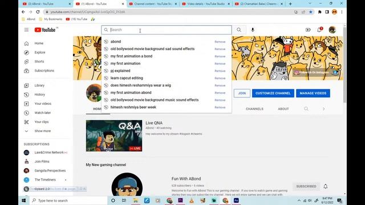Select suggestion 'pj explained'
This screenshot has height=205, width=365.
120,71
